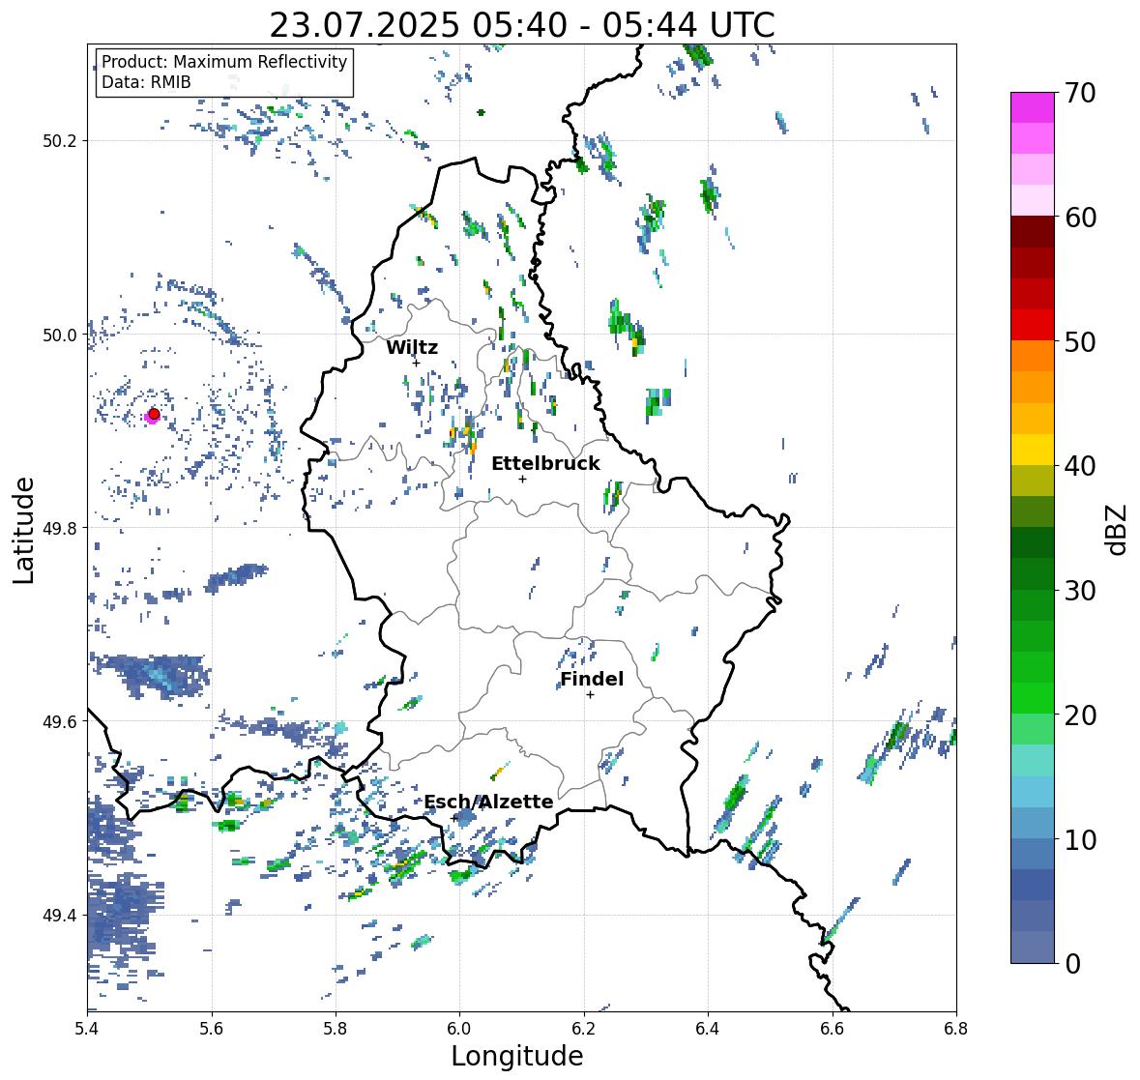Click the 60 tick on the colorbar
The image size is (1140, 1080).
click(x=1080, y=218)
